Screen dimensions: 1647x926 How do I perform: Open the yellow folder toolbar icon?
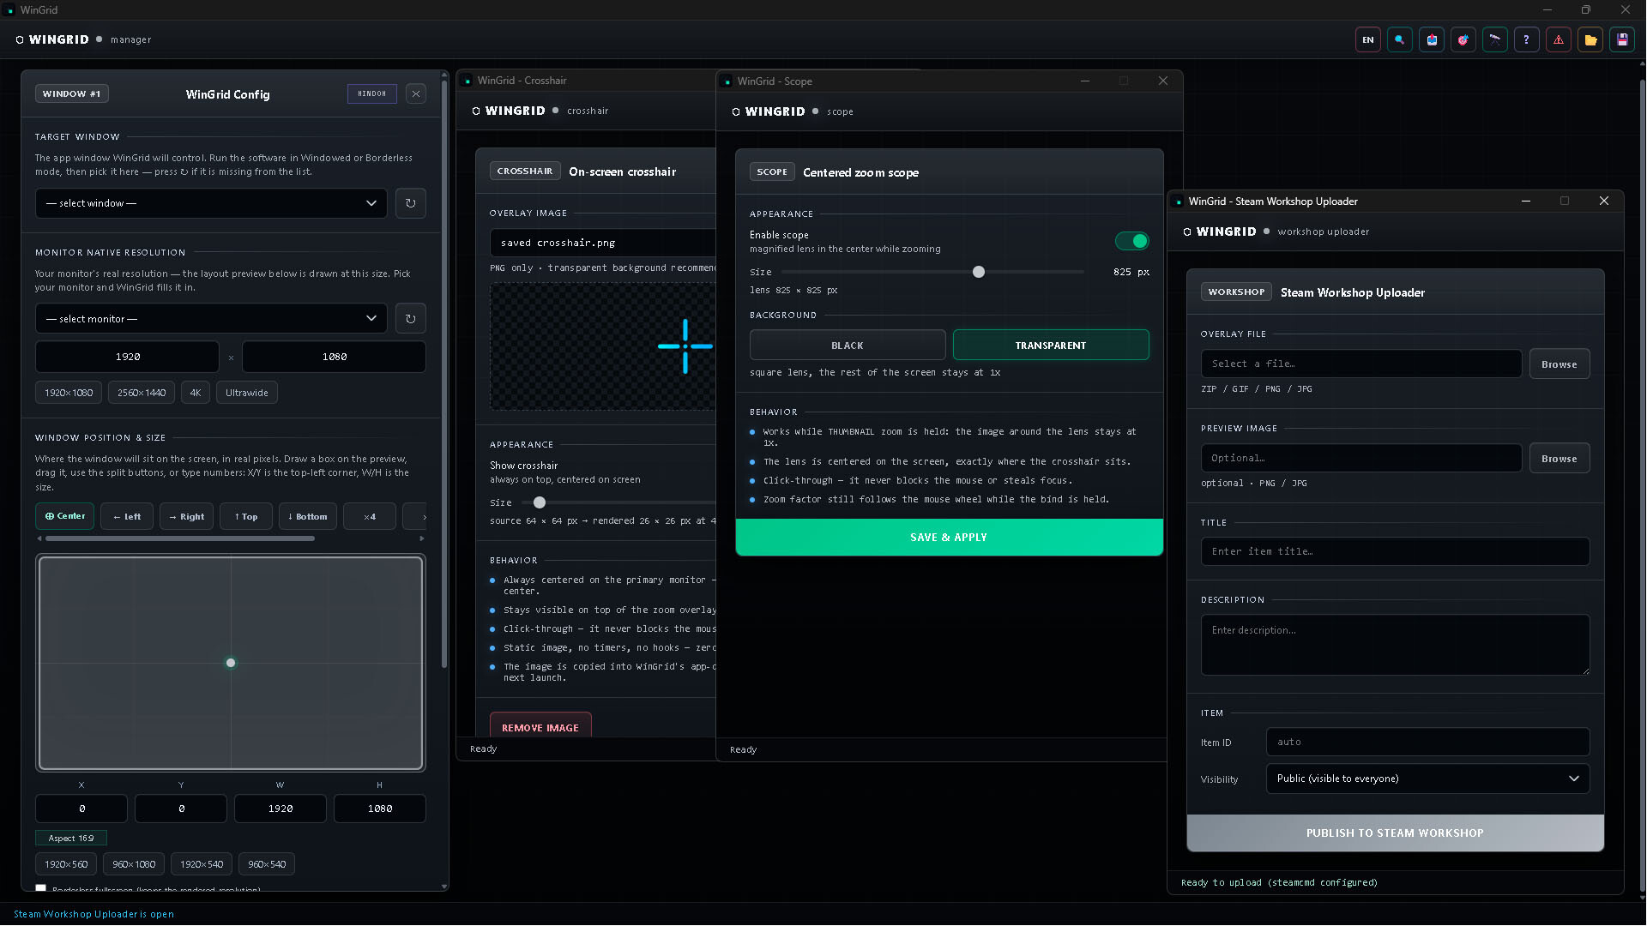1590,39
